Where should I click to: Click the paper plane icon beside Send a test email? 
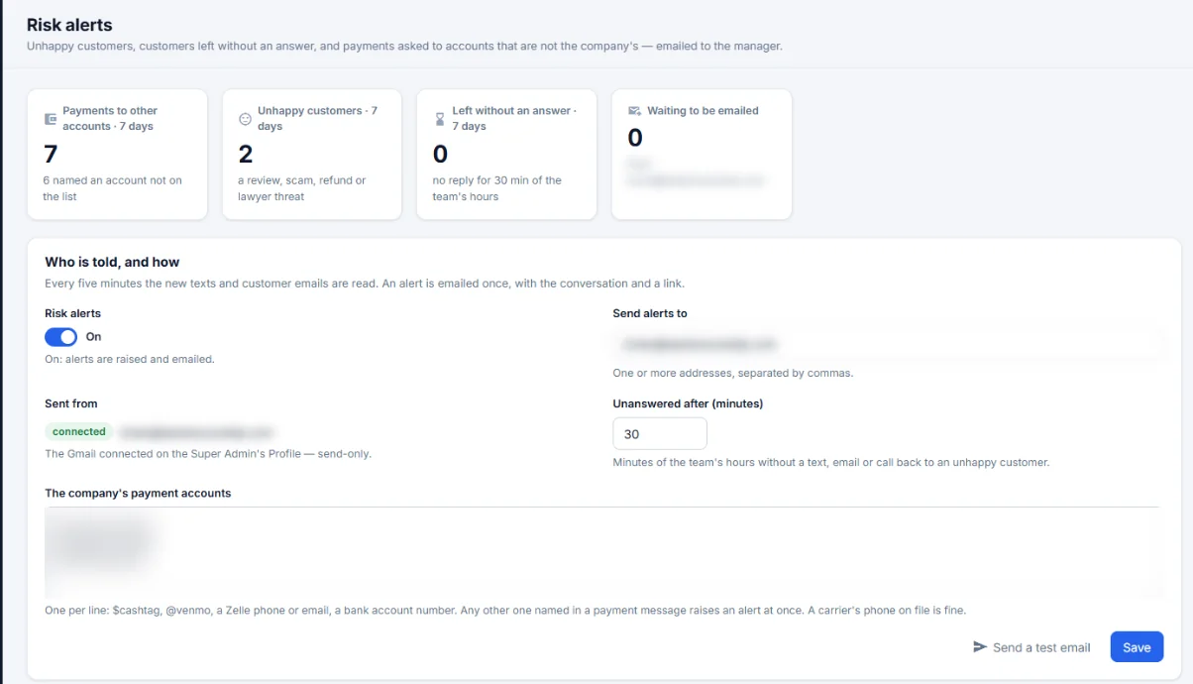click(x=980, y=647)
